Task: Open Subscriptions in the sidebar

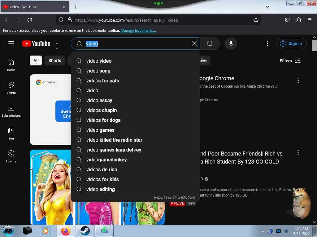Action: tap(11, 111)
